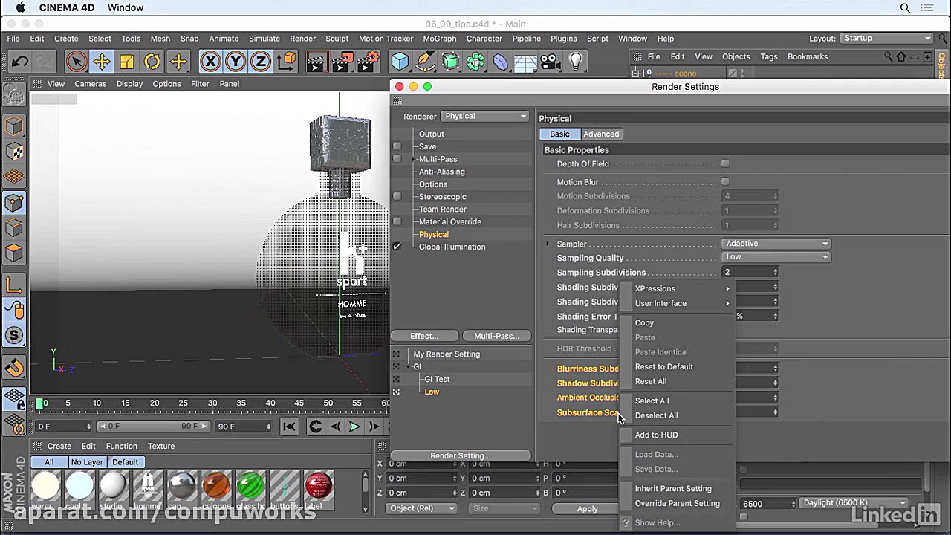The width and height of the screenshot is (951, 535).
Task: Click the Camera object icon
Action: [x=550, y=62]
